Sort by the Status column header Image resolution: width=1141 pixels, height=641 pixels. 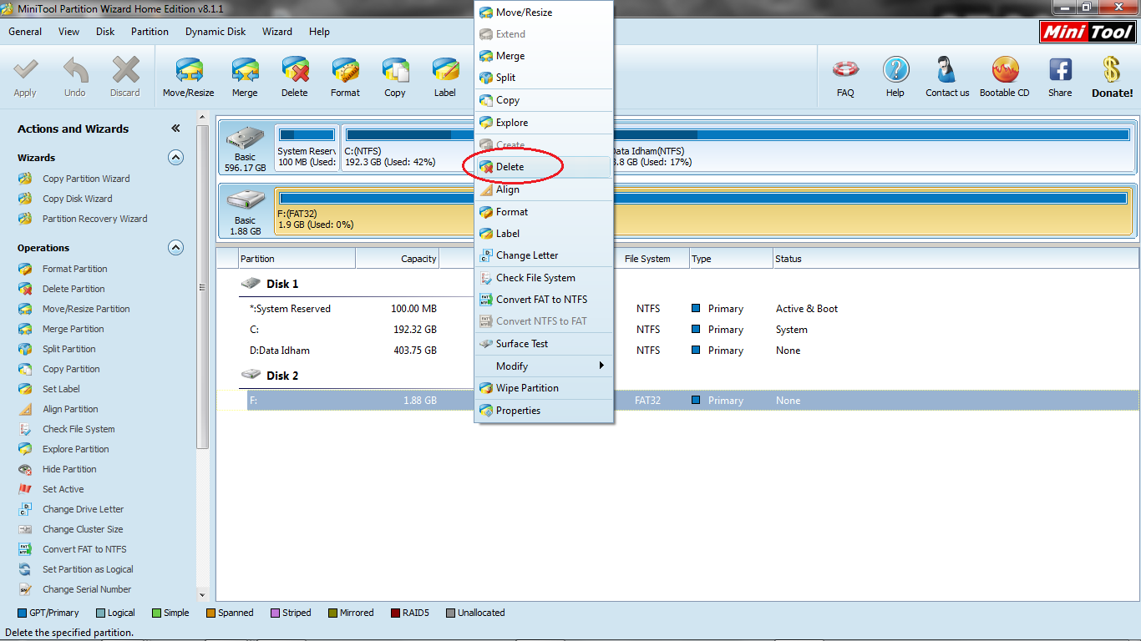coord(956,259)
